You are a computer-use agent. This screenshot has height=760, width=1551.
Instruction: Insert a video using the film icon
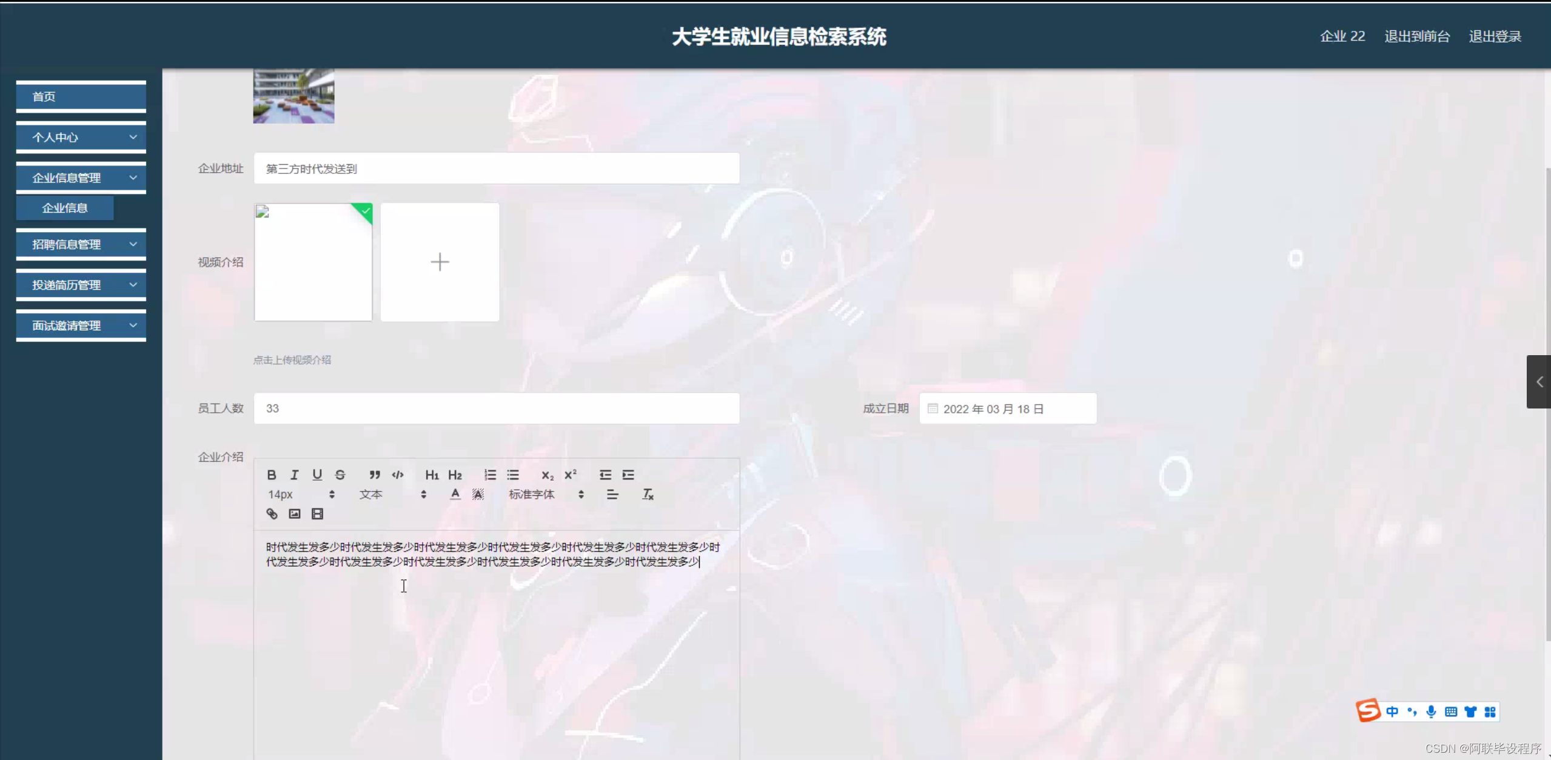pos(317,514)
